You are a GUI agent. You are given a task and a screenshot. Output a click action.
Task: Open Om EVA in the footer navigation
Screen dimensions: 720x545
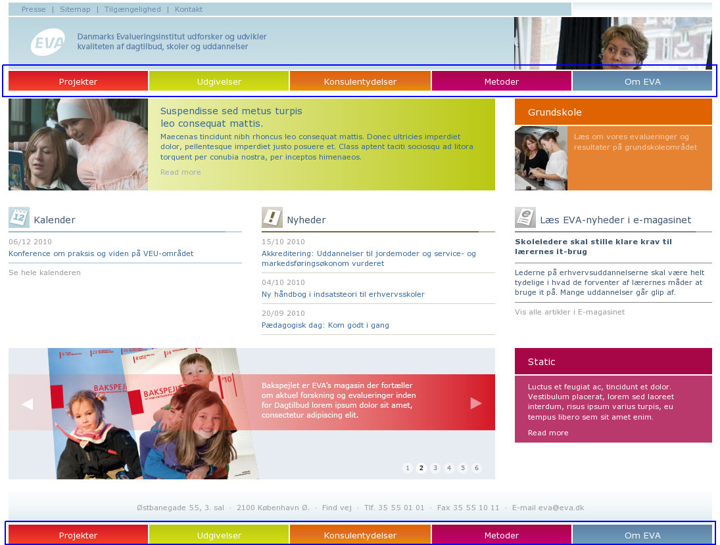coord(642,535)
